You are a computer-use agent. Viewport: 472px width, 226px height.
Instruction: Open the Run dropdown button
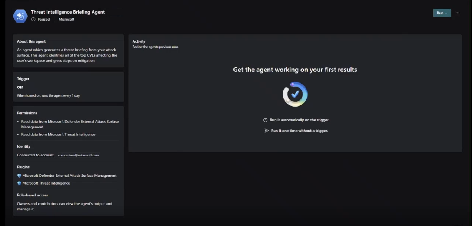click(x=442, y=13)
